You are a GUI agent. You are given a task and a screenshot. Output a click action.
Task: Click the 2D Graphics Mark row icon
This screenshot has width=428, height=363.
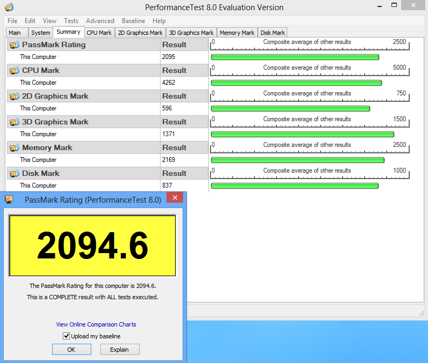point(14,96)
